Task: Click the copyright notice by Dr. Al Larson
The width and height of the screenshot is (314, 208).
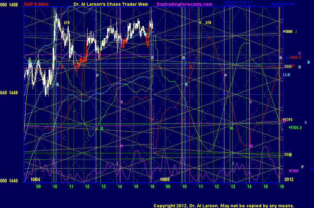Action: 224,206
